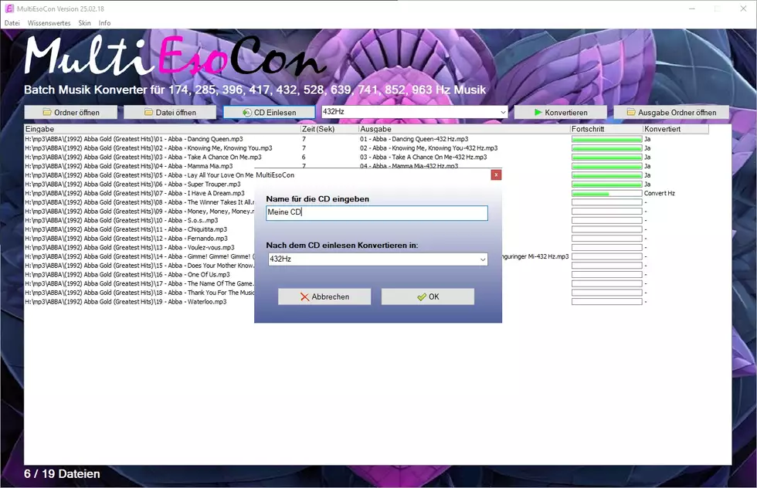
Task: Click the Zeit (Sek) column header
Action: click(x=329, y=129)
